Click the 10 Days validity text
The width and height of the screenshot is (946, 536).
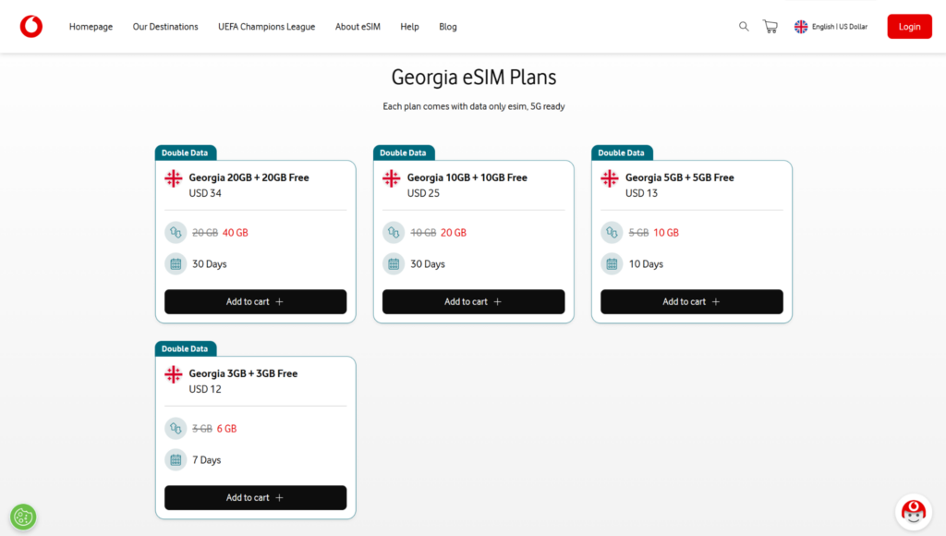(x=646, y=264)
